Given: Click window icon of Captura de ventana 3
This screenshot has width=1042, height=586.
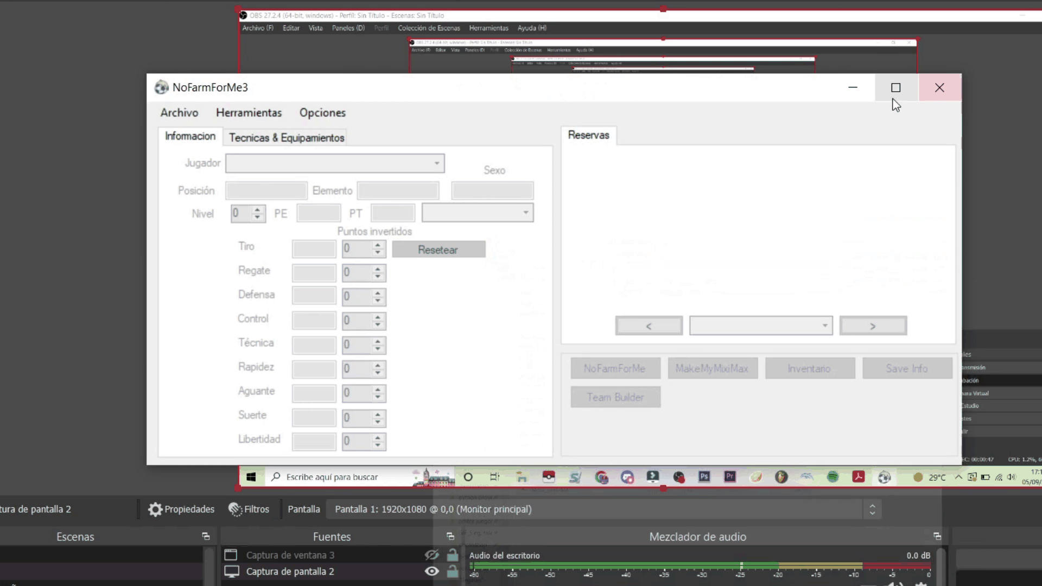Looking at the screenshot, I should point(231,555).
